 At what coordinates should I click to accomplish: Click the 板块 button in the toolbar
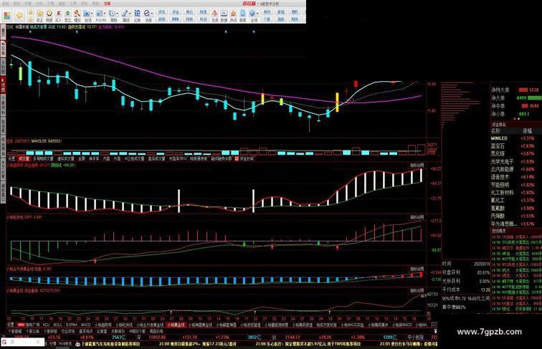267,11
